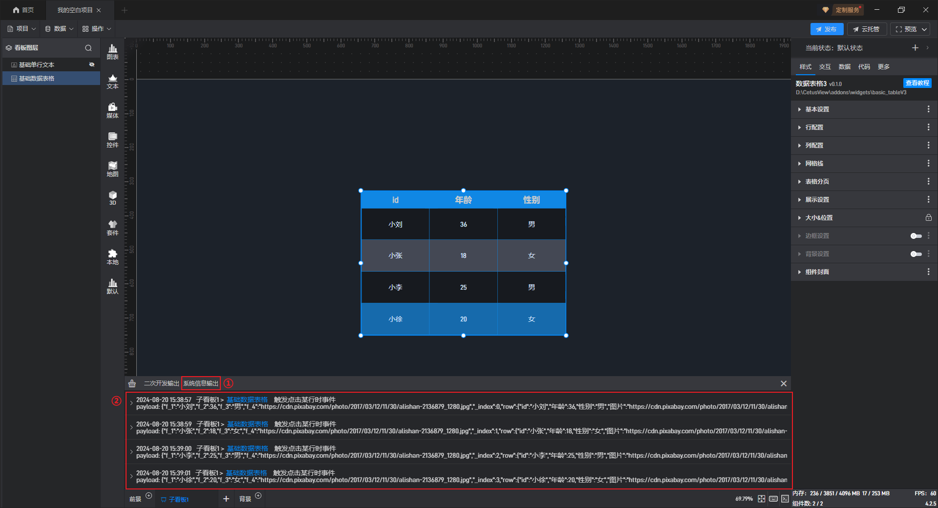The image size is (938, 508).
Task: Toggle visibility of 基础单行文本 layer
Action: [x=92, y=64]
